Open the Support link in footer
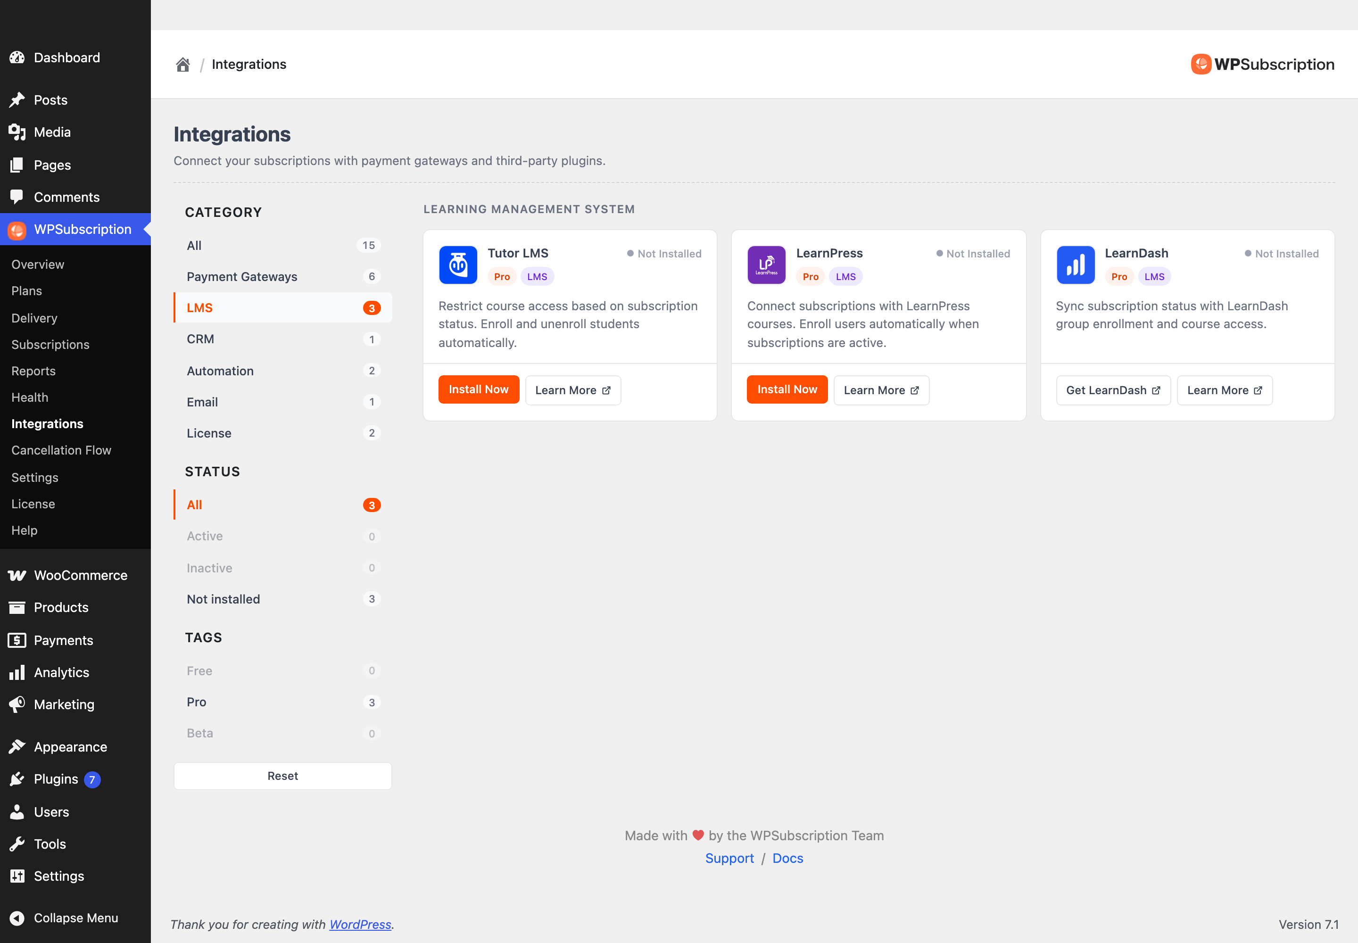1358x943 pixels. tap(729, 858)
